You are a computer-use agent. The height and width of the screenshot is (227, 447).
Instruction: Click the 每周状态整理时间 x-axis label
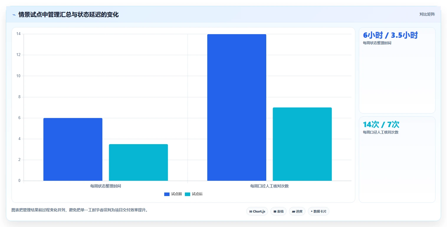106,186
